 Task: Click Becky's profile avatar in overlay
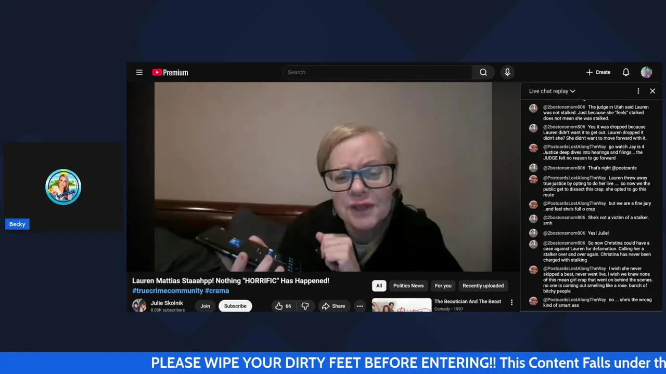[x=63, y=187]
